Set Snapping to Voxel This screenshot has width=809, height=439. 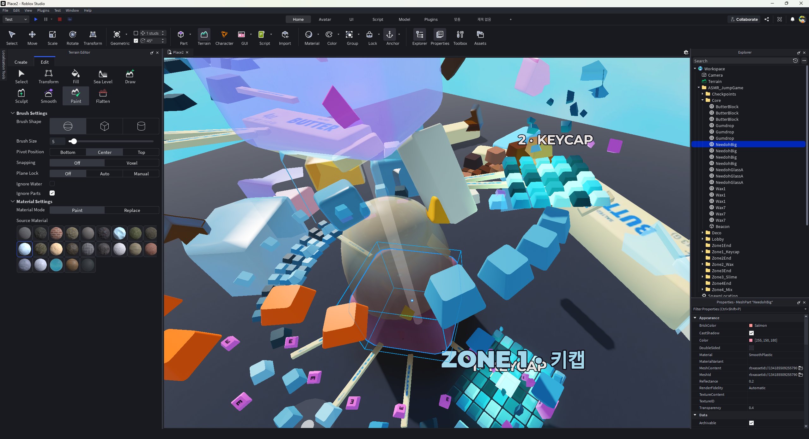132,163
